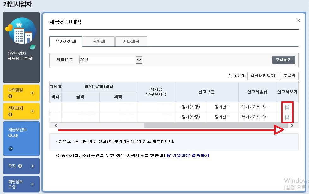309x194 pixels.
Task: Click the 엑셀내려받기 button
Action: coord(263,76)
